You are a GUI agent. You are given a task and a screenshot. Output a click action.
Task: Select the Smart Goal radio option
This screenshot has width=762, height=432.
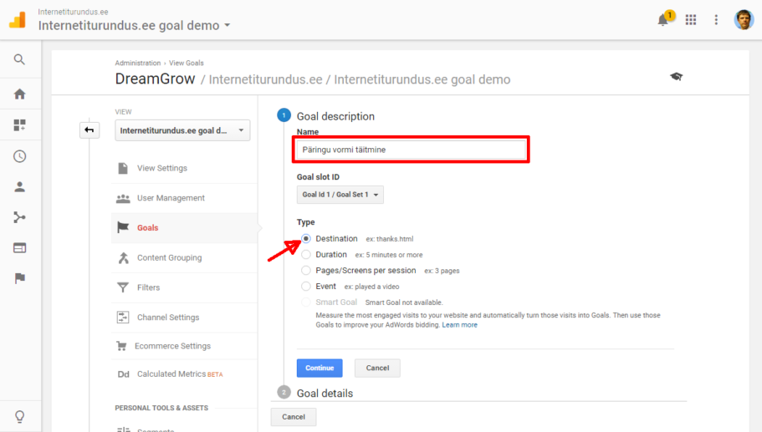(x=305, y=302)
